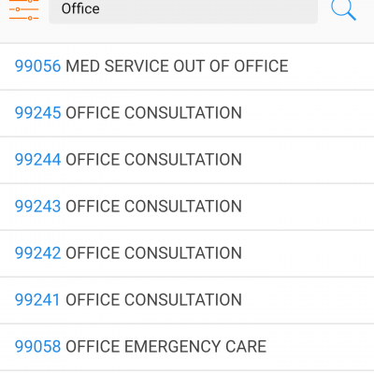Open code 99244 link
Screen dimensions: 374x374
click(37, 160)
